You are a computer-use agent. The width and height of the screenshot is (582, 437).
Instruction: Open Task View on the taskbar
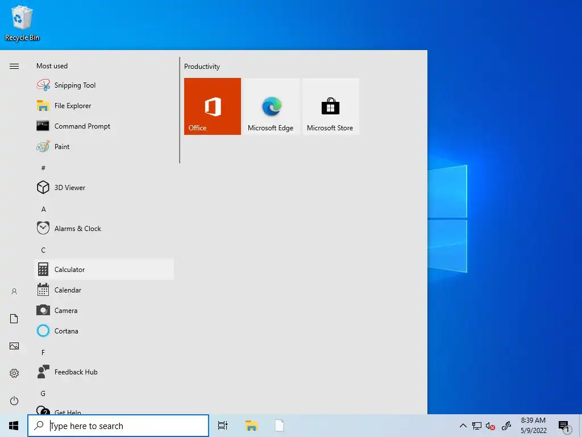click(x=223, y=426)
